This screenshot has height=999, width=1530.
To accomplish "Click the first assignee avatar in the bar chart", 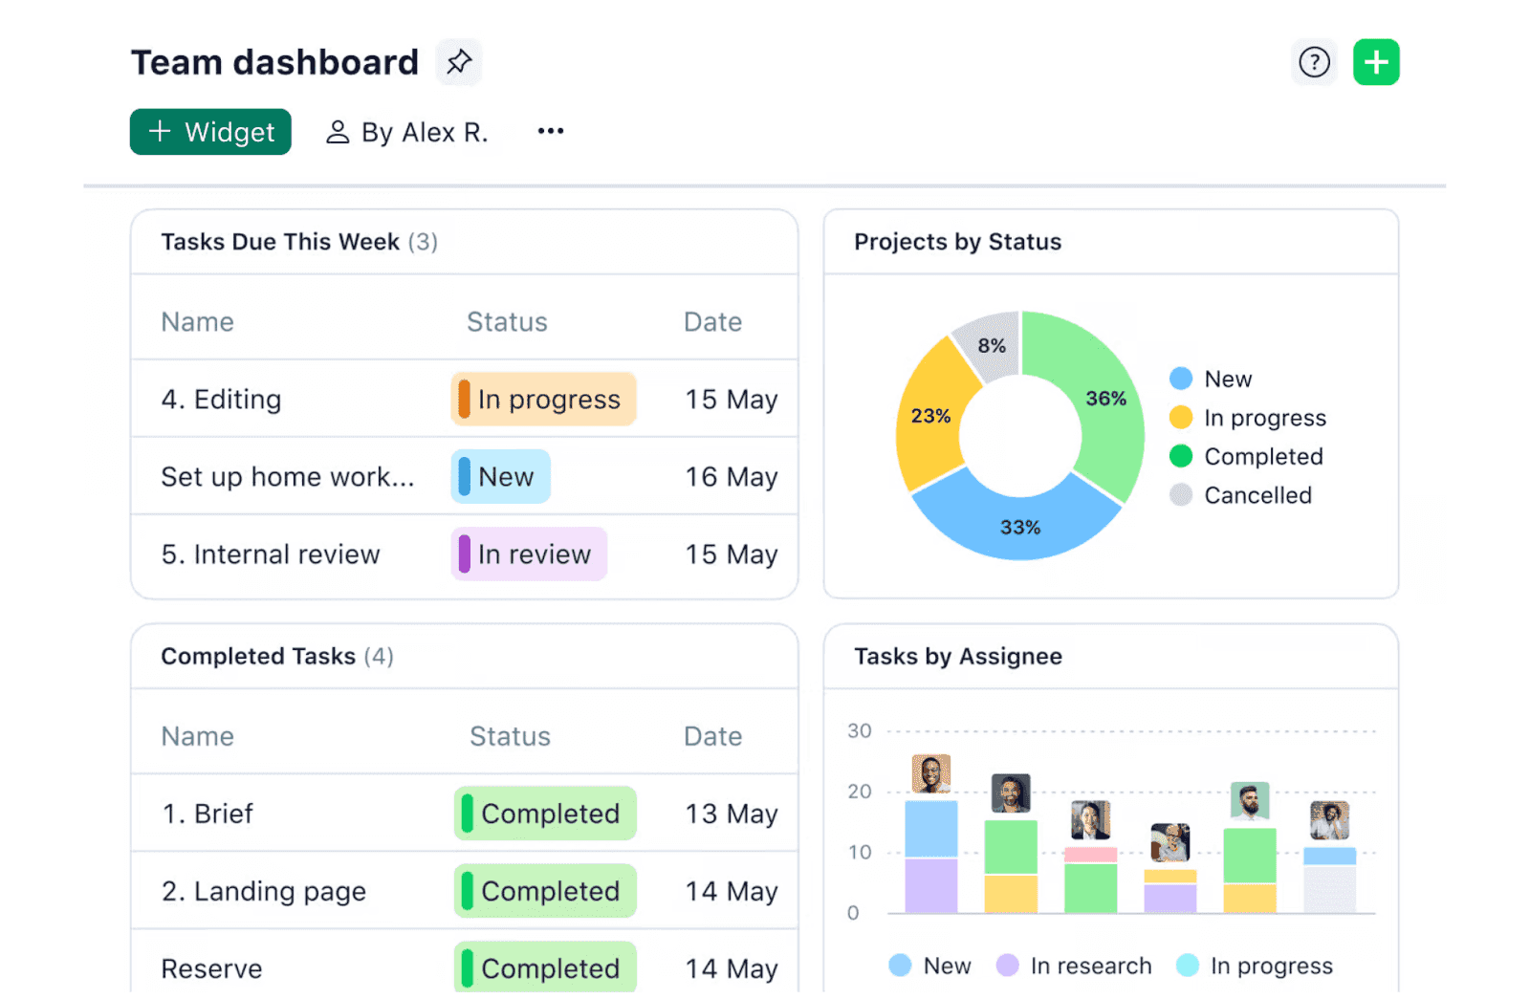I will click(930, 771).
